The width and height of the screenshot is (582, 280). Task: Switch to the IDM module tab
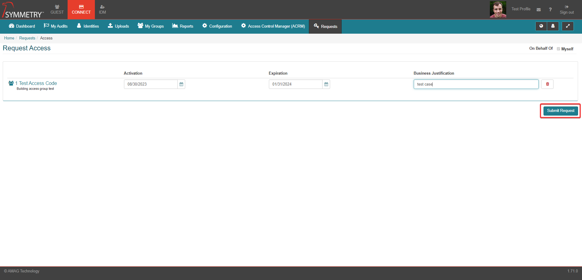tap(102, 9)
